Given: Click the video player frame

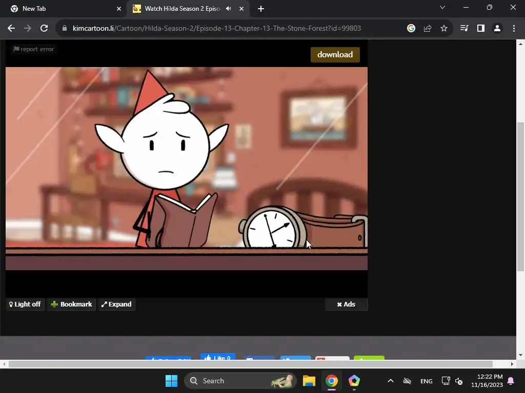Looking at the screenshot, I should 187,168.
